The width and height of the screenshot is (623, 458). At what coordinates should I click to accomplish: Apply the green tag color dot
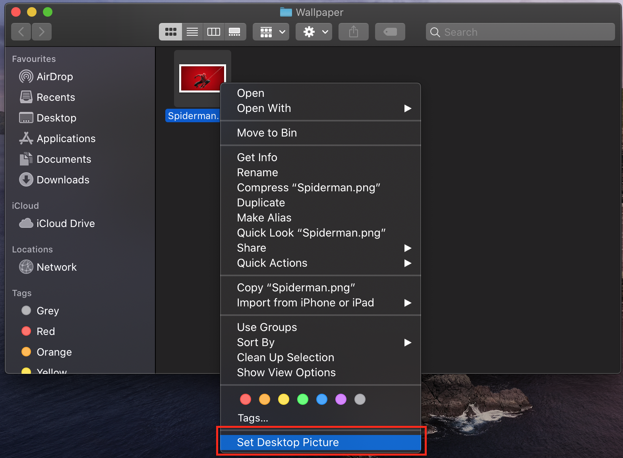click(x=303, y=399)
